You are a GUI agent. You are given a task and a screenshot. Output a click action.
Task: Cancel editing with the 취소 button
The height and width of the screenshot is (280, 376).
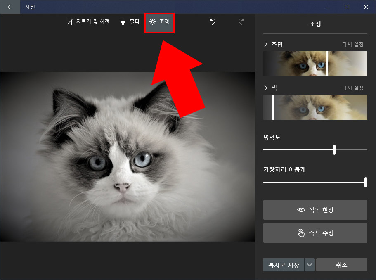pyautogui.click(x=342, y=265)
